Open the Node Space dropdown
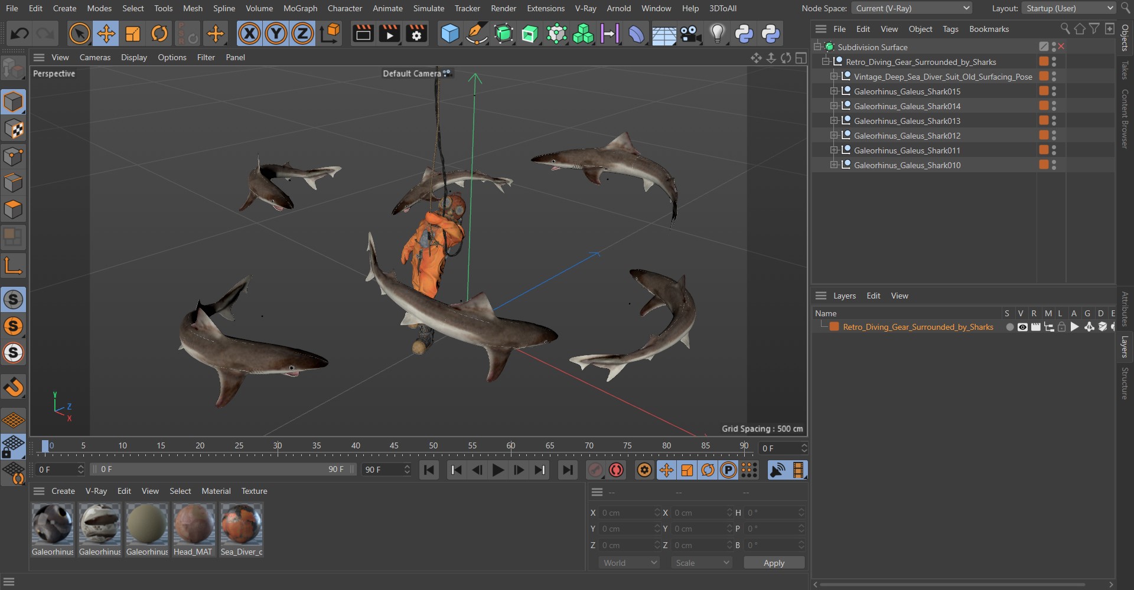Image resolution: width=1134 pixels, height=590 pixels. pyautogui.click(x=912, y=8)
